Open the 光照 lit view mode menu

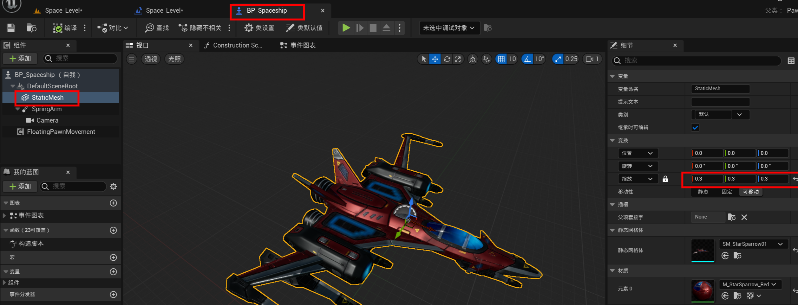(x=174, y=59)
